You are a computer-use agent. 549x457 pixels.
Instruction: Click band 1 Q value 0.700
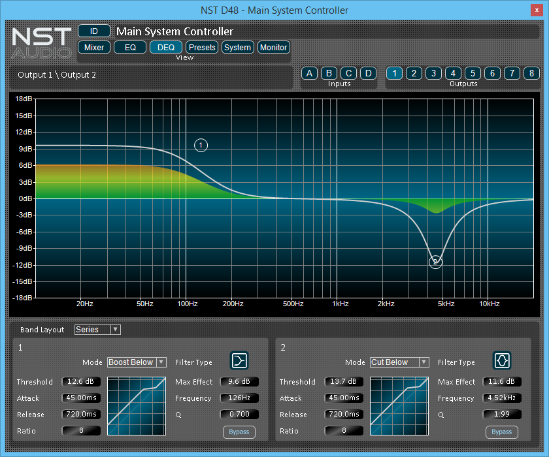click(239, 415)
